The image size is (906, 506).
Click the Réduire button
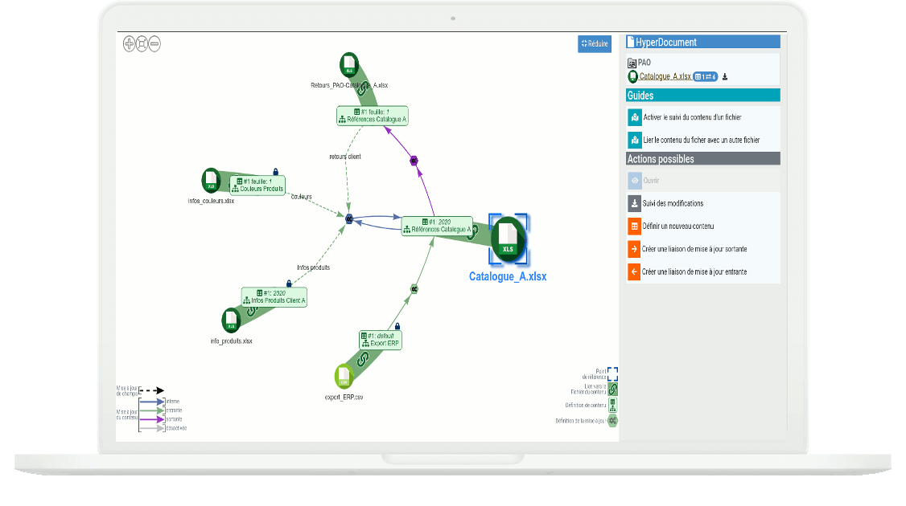coord(594,44)
